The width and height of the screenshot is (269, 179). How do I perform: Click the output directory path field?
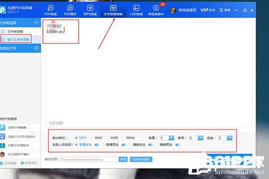pyautogui.click(x=89, y=160)
